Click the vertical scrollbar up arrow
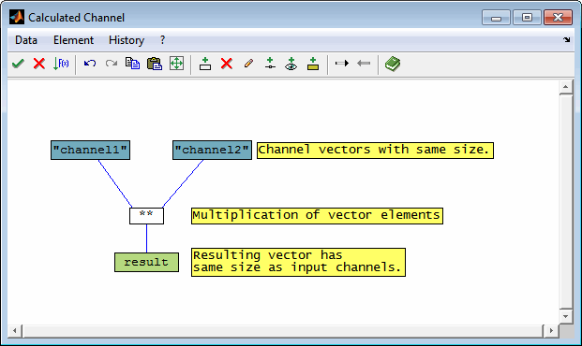 coord(566,87)
